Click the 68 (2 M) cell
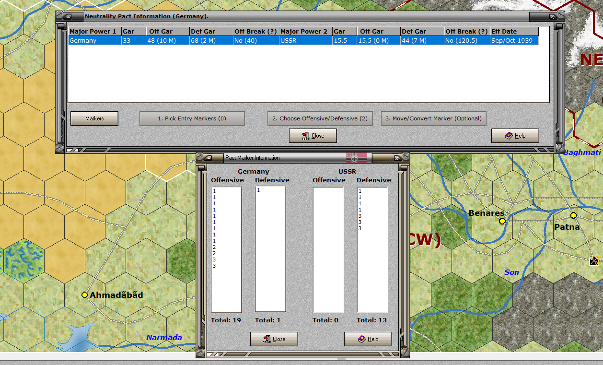The width and height of the screenshot is (603, 365). (211, 41)
